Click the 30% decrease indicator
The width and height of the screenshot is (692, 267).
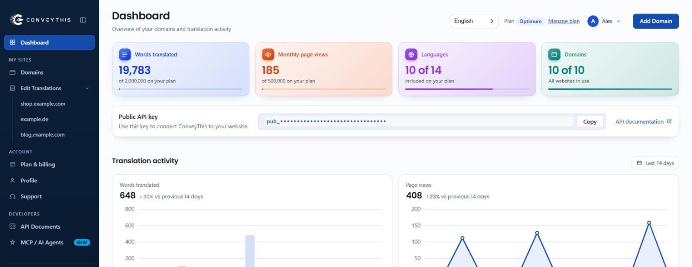coord(147,197)
